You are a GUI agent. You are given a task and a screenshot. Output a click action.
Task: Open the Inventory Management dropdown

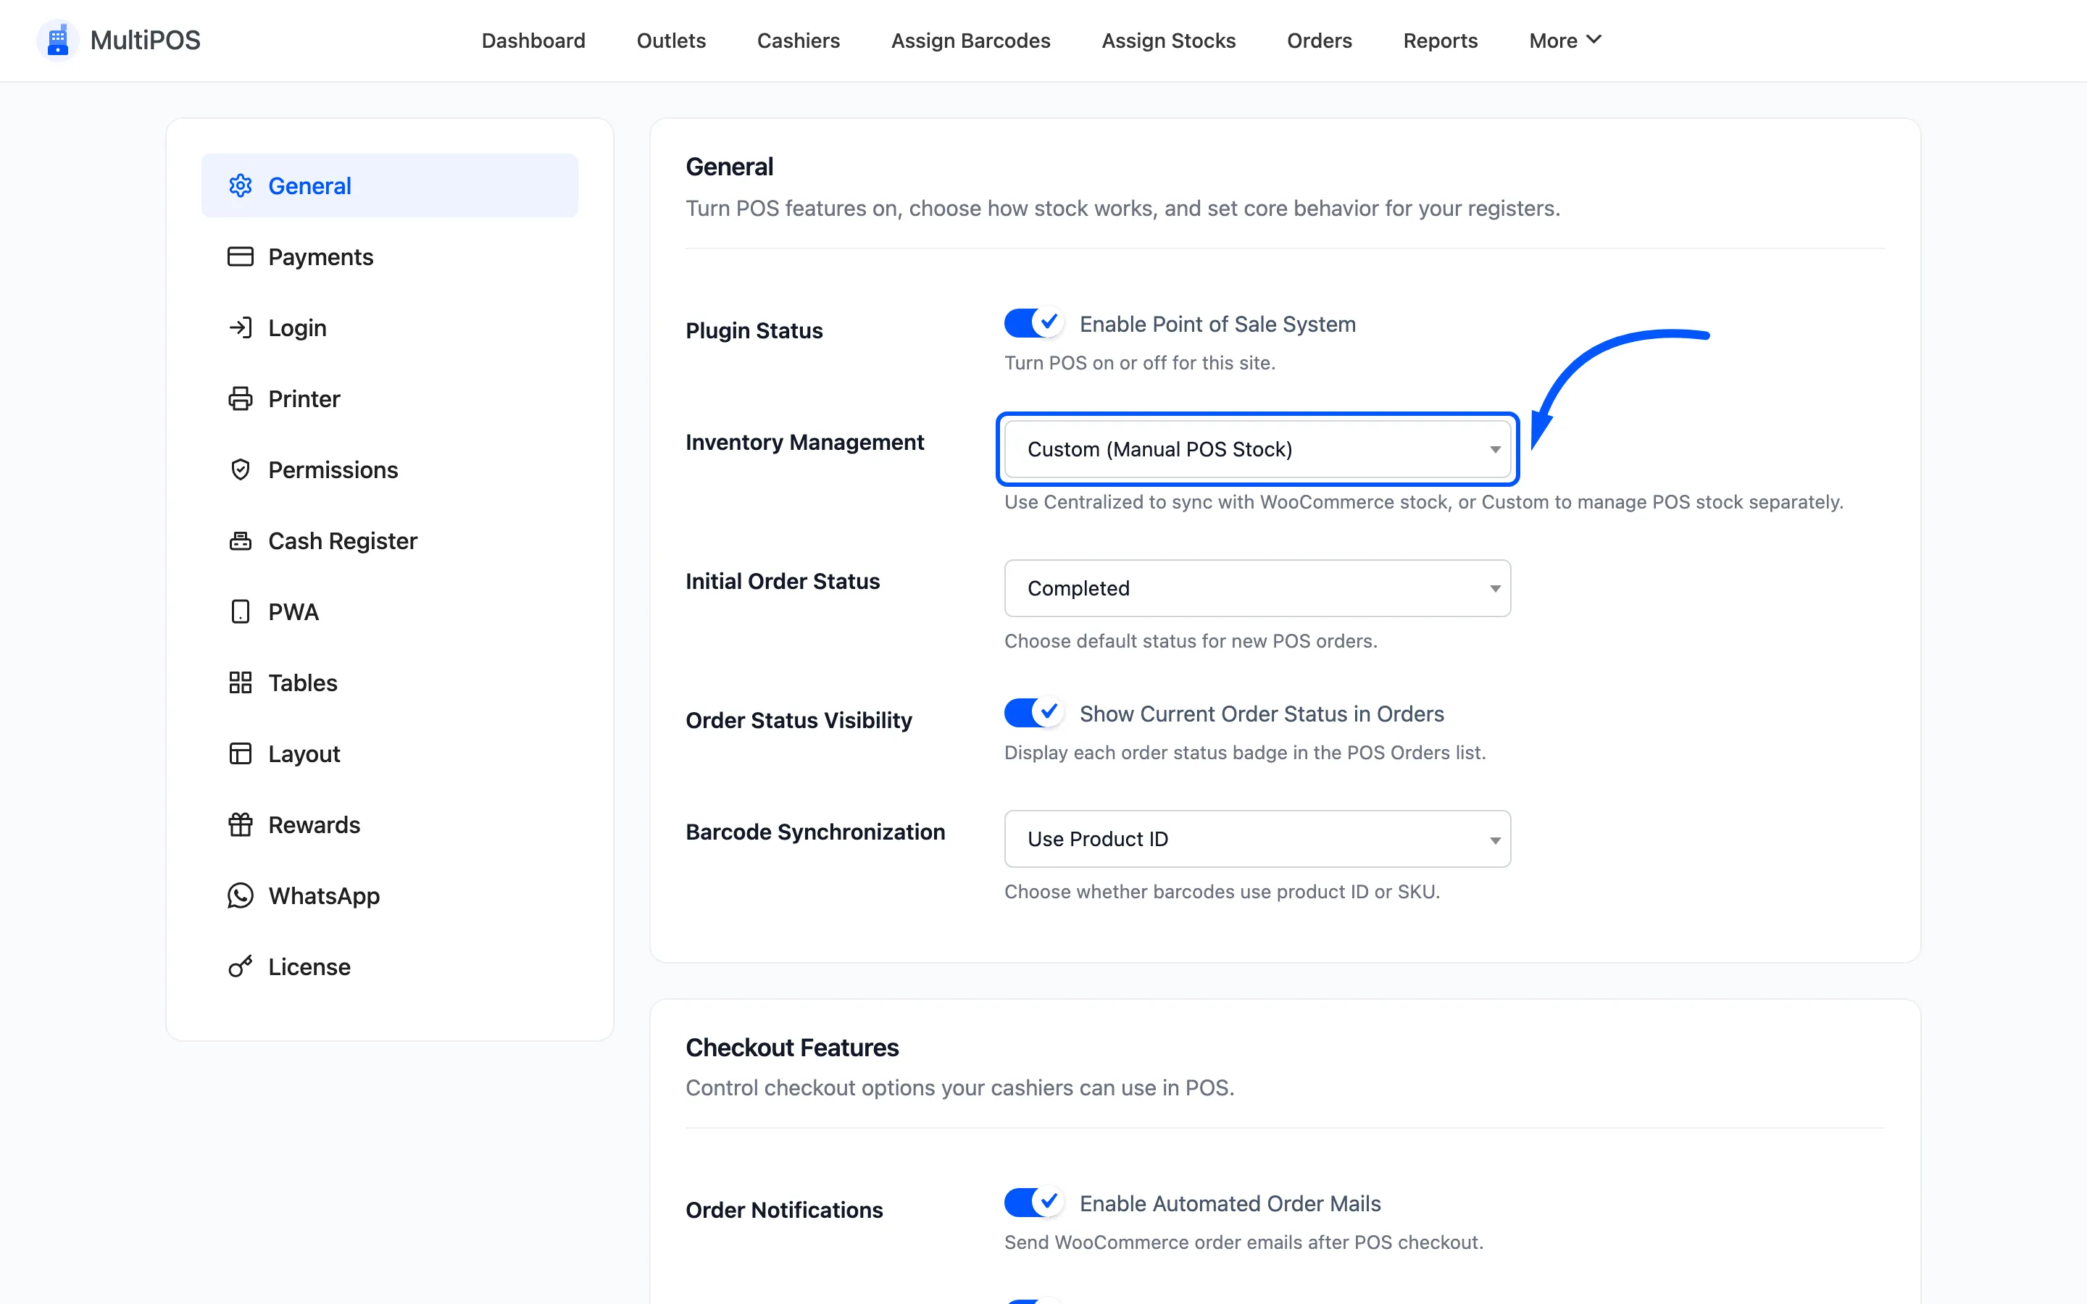pyautogui.click(x=1257, y=448)
